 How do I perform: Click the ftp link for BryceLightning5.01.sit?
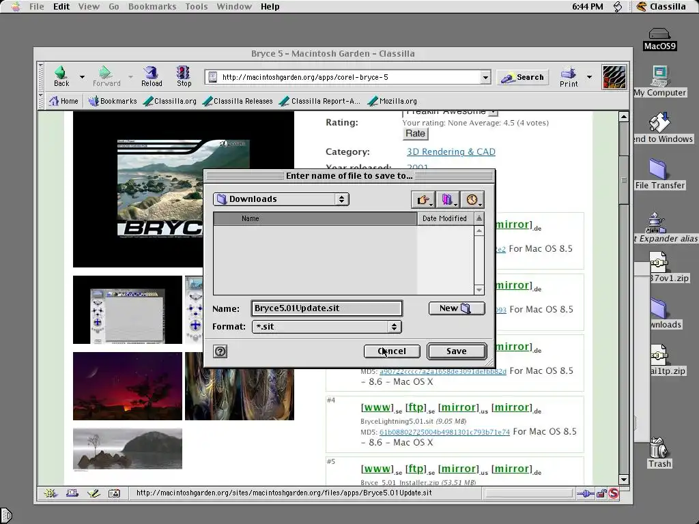(x=415, y=407)
